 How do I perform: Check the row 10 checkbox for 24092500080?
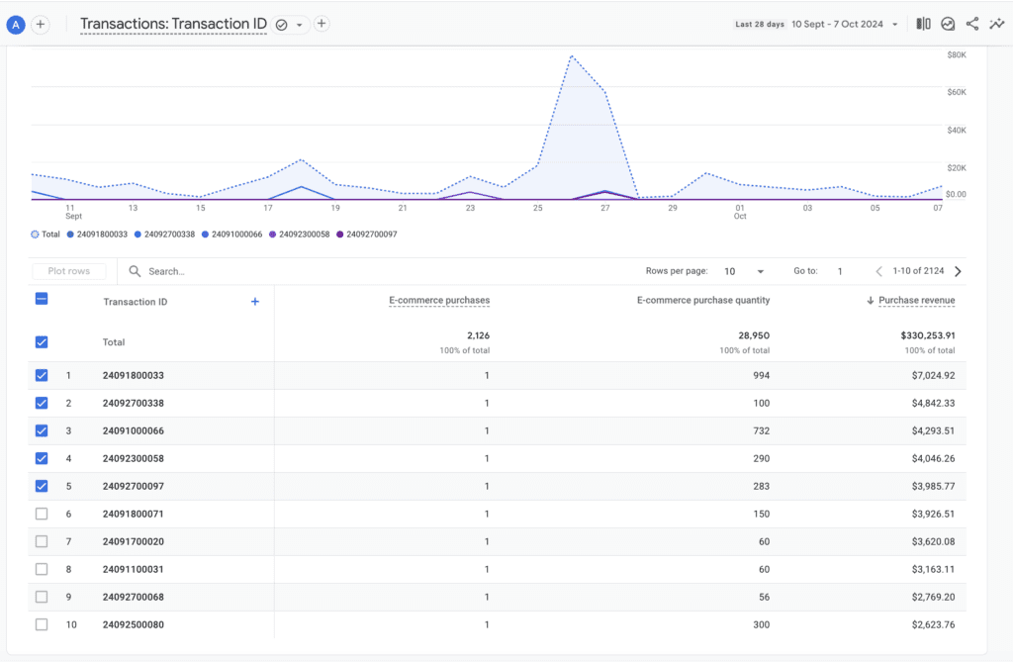tap(42, 624)
